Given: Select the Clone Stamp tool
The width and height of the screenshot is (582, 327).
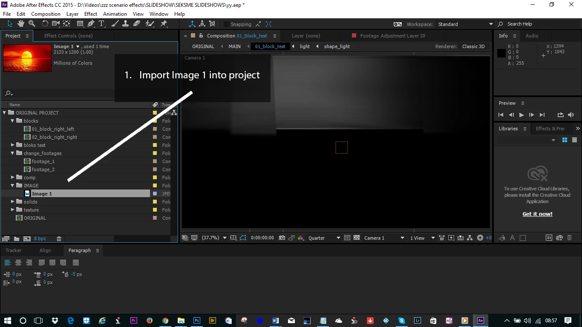Looking at the screenshot, I should click(x=126, y=24).
